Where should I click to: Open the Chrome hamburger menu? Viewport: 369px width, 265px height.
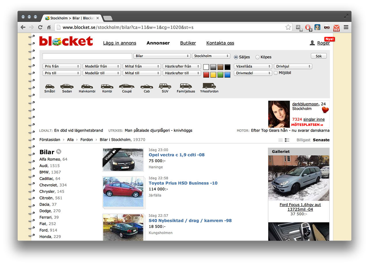346,27
